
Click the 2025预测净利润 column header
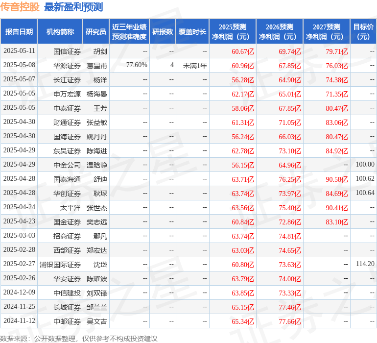233,31
